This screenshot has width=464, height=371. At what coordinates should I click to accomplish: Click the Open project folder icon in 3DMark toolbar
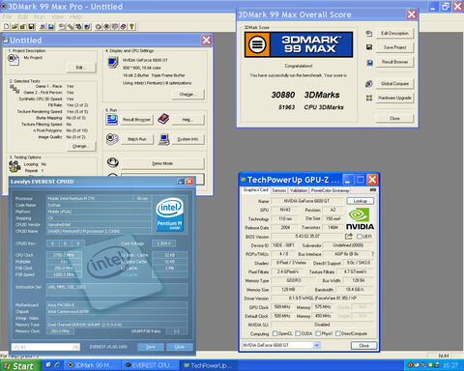coord(14,26)
